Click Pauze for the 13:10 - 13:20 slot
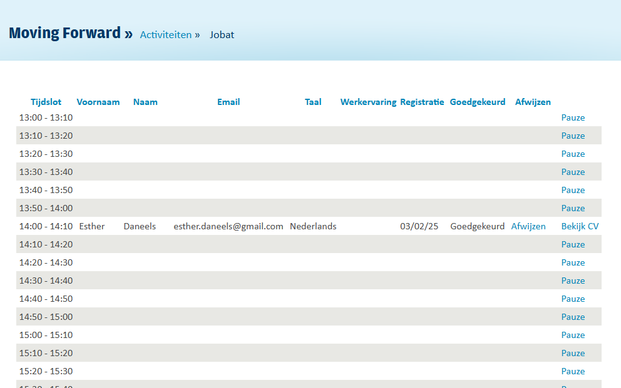 (x=573, y=136)
